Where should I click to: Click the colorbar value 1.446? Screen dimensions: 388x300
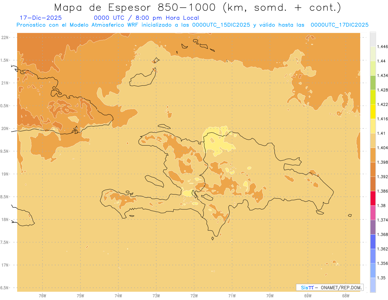(x=383, y=47)
